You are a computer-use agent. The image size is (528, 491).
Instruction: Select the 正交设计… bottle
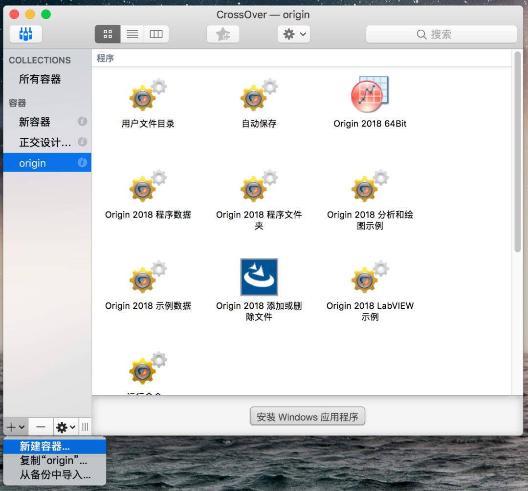pos(47,142)
